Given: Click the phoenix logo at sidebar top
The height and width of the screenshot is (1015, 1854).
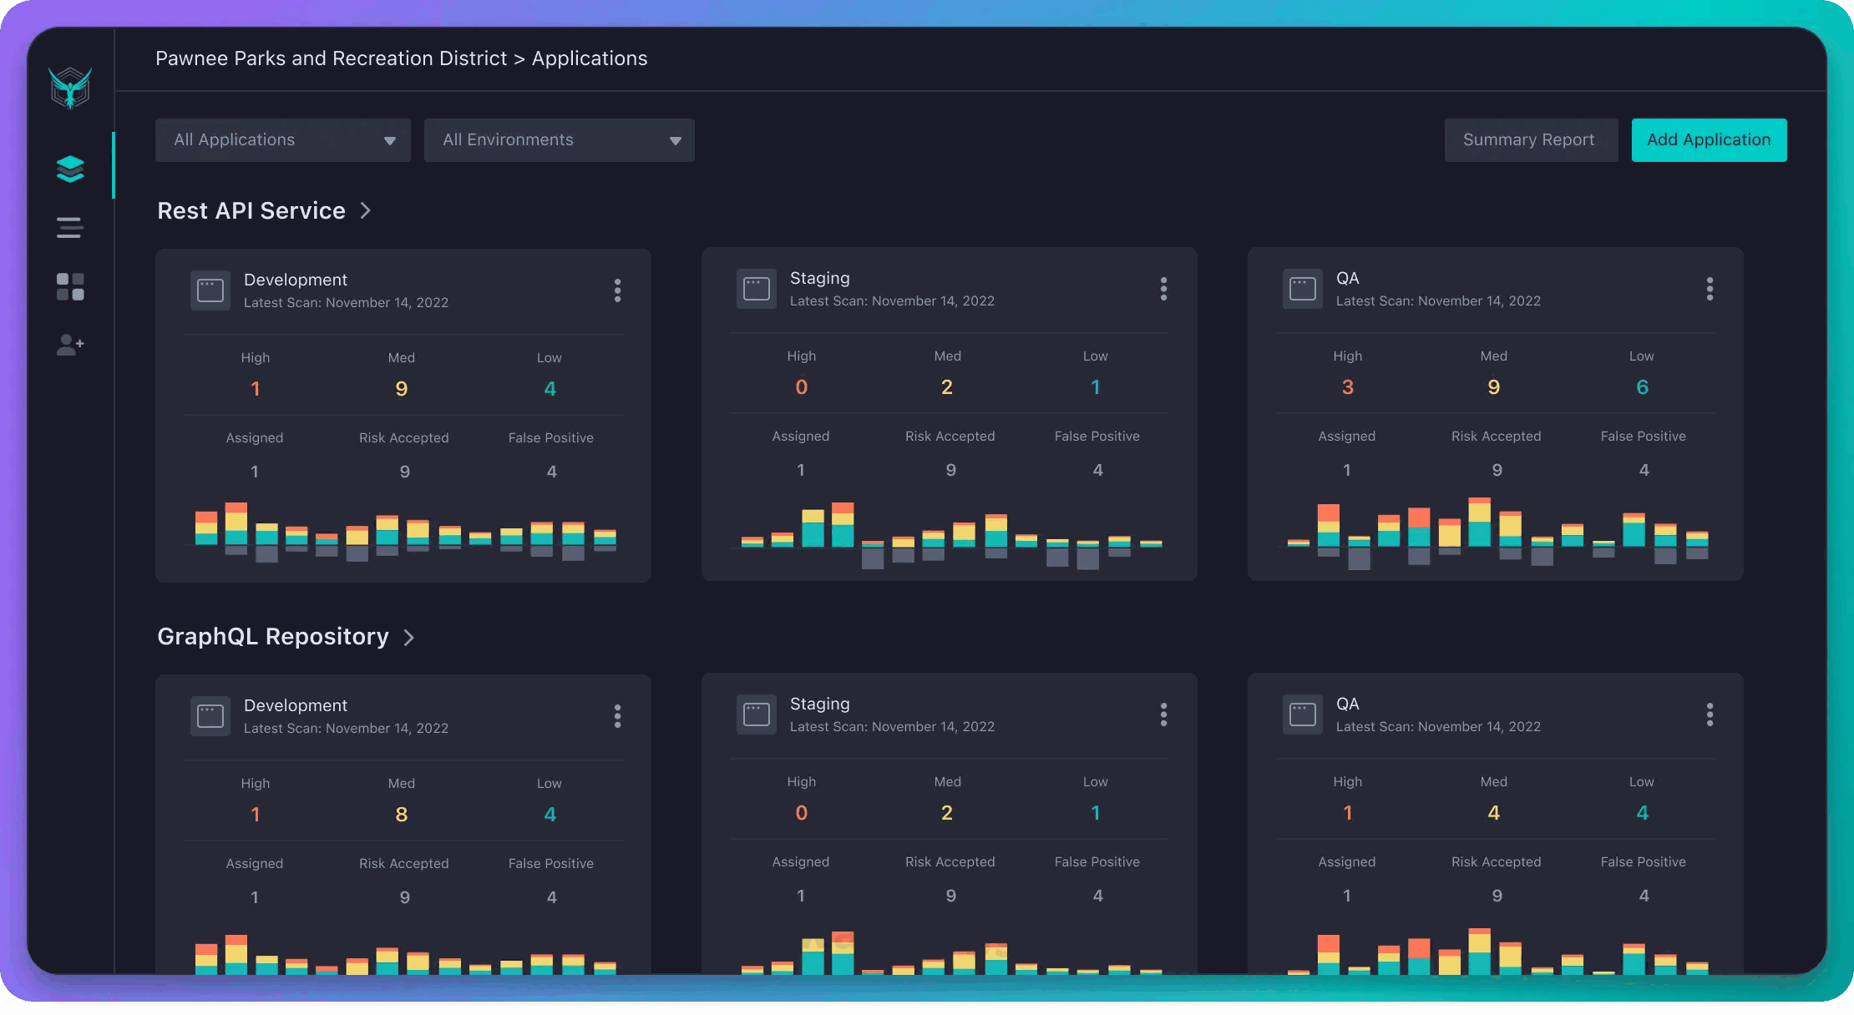Looking at the screenshot, I should pyautogui.click(x=72, y=86).
